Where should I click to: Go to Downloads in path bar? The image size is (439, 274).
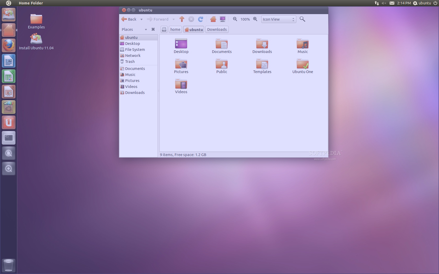[217, 29]
